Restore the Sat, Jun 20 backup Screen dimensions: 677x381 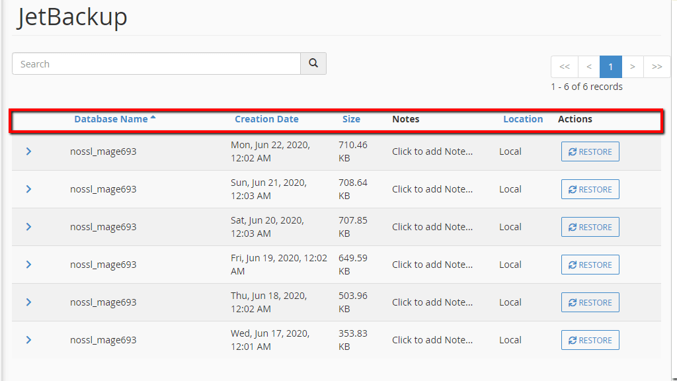590,227
